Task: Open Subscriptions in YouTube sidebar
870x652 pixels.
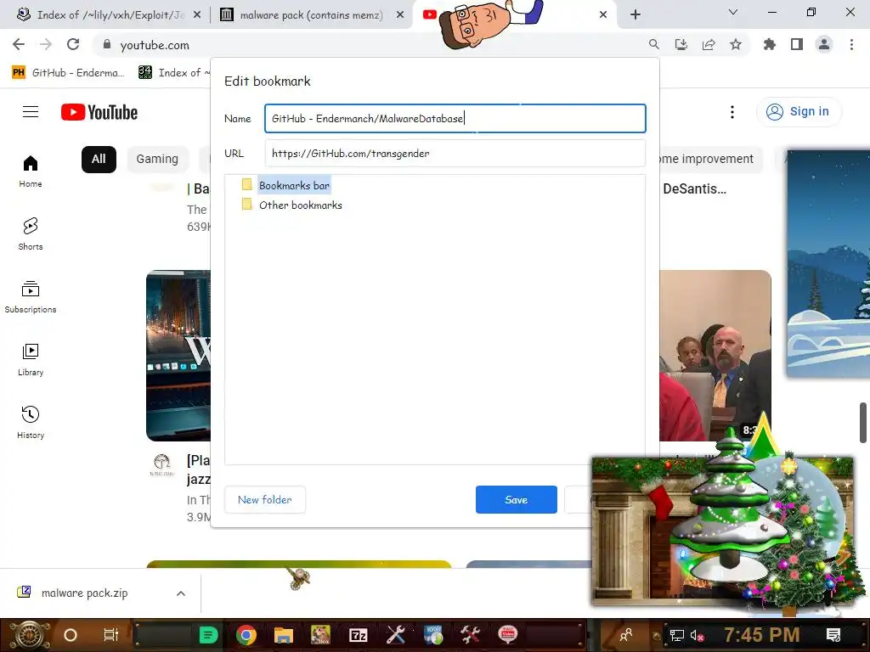Action: point(31,296)
